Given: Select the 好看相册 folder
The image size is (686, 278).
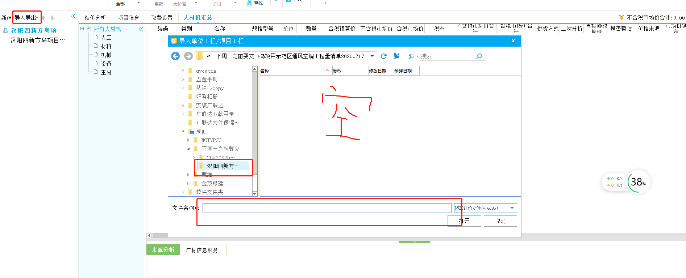Looking at the screenshot, I should 207,97.
